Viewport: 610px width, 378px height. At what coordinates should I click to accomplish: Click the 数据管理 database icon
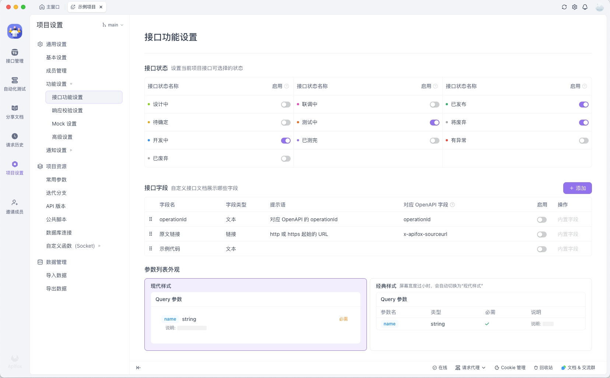tap(40, 262)
